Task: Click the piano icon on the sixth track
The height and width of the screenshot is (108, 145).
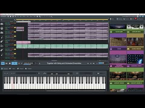Action: 2,46
